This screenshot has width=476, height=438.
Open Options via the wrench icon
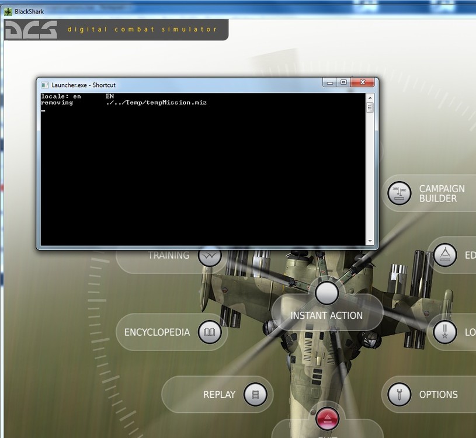pyautogui.click(x=399, y=394)
